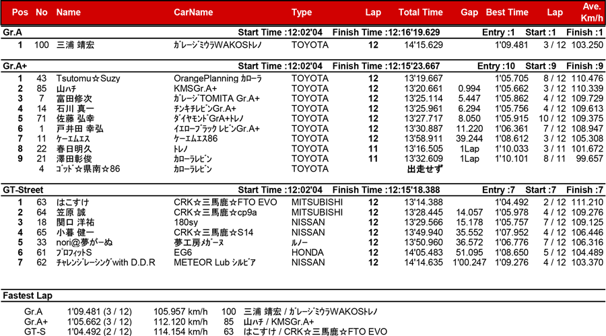
Task: Click best time '1'05.756'
Action: tap(511, 108)
